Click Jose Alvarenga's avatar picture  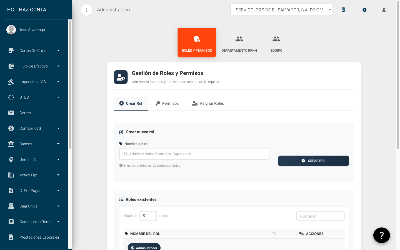pyautogui.click(x=11, y=30)
